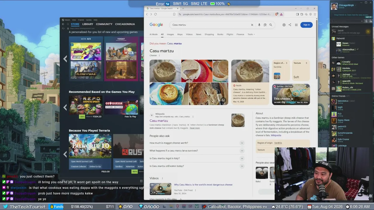374x210 pixels.
Task: Expand 'Is Casu martzu still eaten today?'
Action: [242, 166]
